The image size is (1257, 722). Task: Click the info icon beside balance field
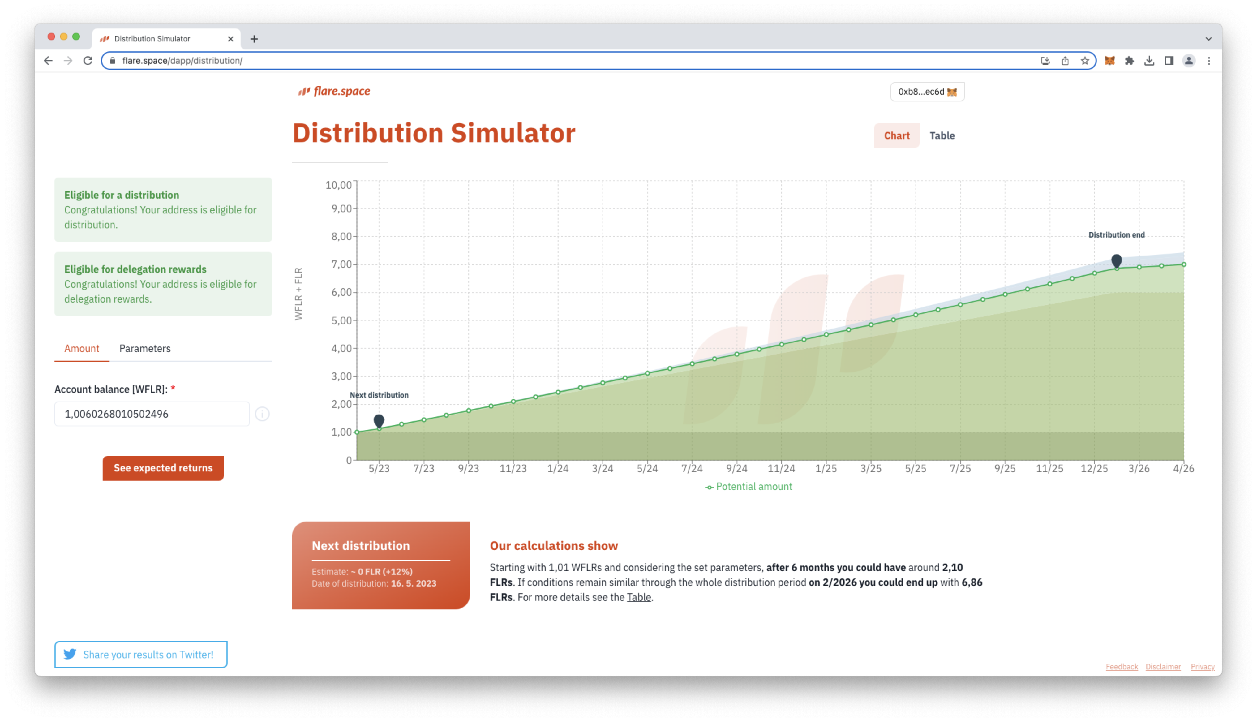coord(262,414)
